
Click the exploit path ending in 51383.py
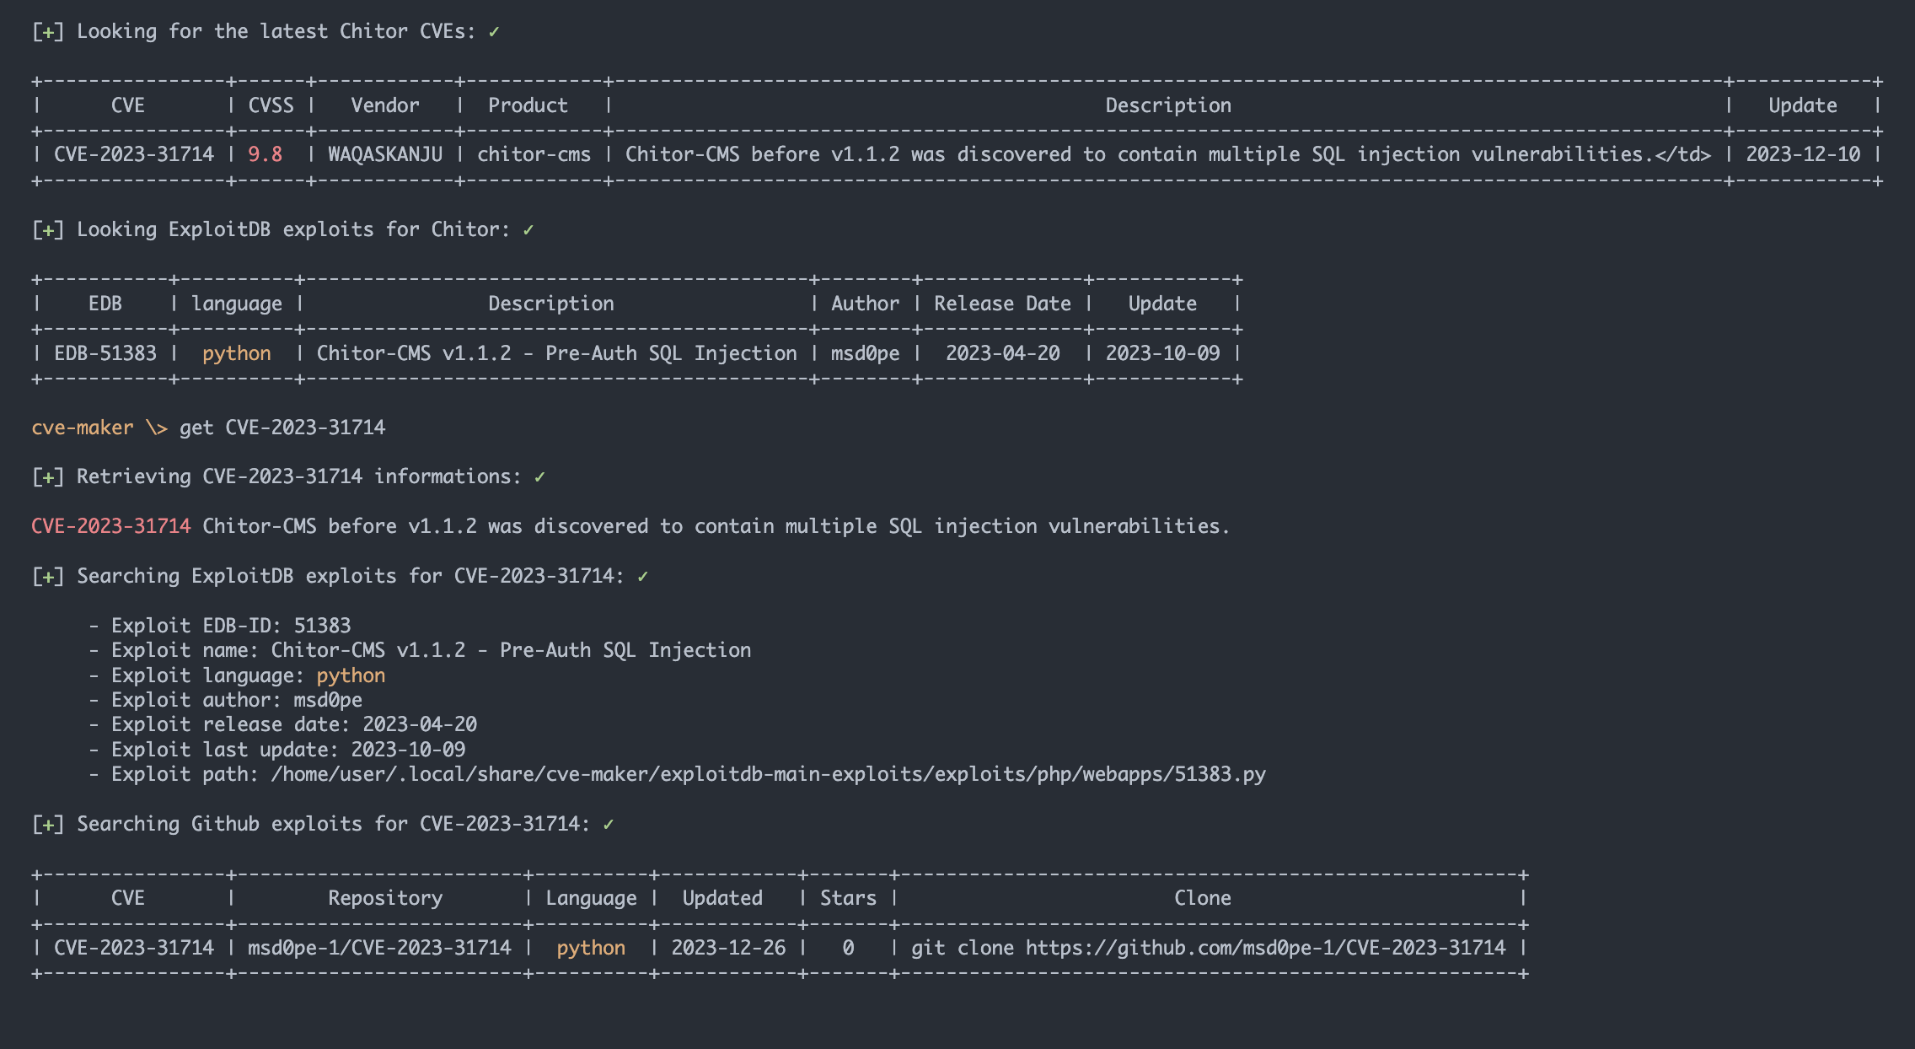(x=768, y=774)
